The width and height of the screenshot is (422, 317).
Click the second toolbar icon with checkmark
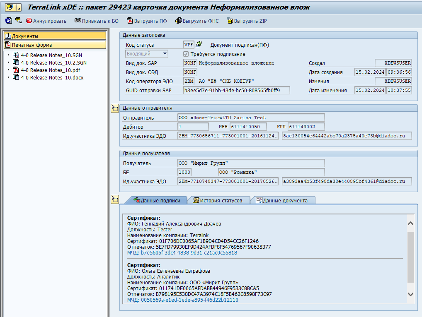18,21
